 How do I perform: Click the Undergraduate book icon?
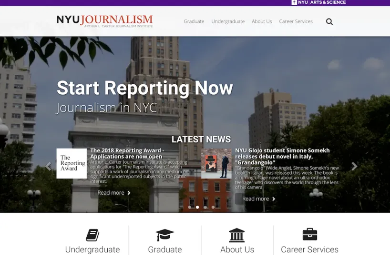(92, 235)
